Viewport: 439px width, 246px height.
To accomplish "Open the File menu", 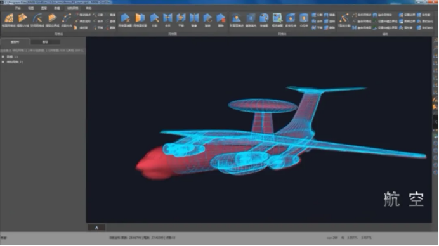I will (18, 8).
